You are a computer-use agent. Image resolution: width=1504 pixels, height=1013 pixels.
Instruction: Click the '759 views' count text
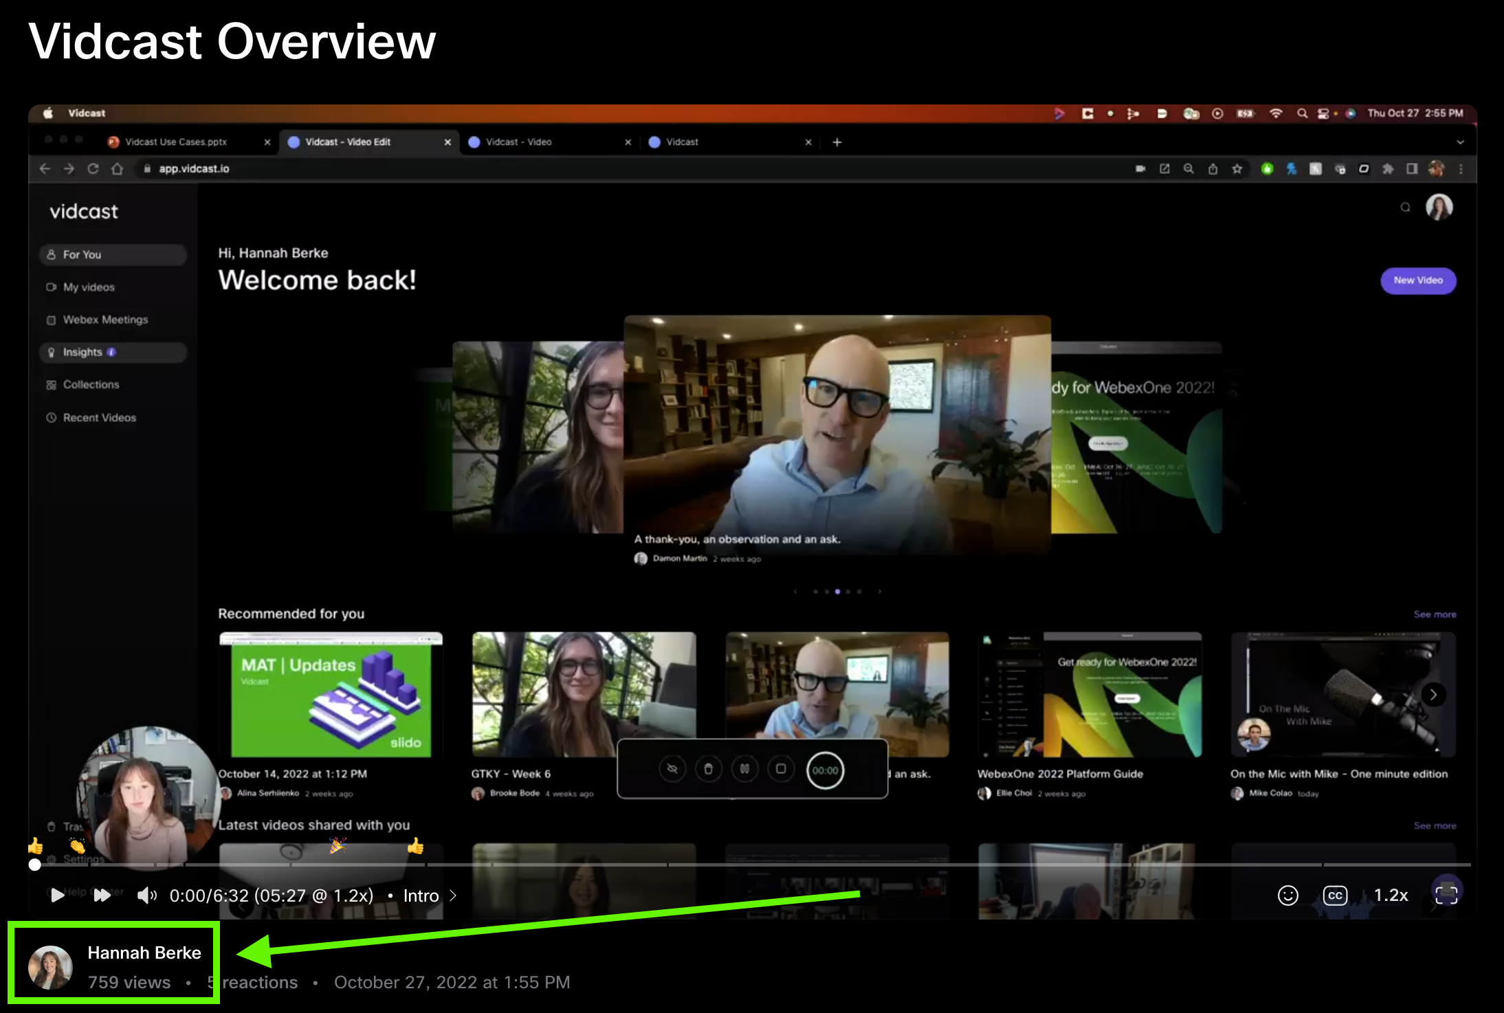pyautogui.click(x=129, y=982)
